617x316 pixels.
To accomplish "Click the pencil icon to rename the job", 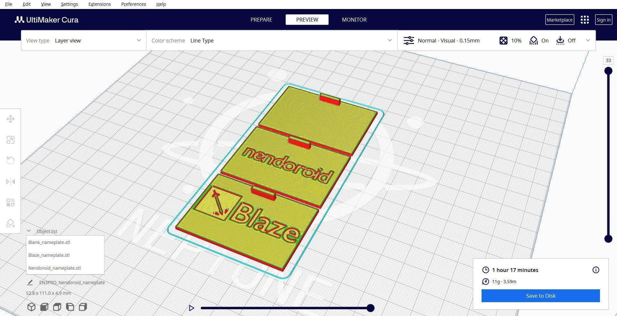I will point(30,283).
